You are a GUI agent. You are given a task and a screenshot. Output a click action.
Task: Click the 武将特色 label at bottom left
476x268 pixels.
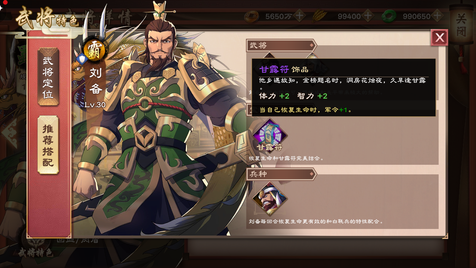35,253
